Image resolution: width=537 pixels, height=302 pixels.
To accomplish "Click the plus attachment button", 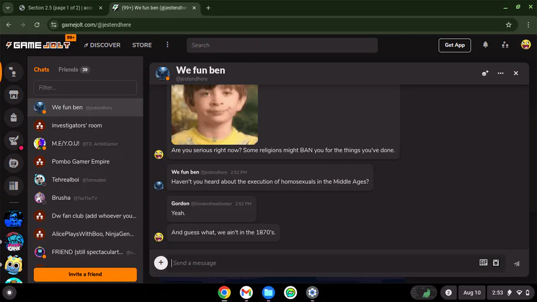I will (161, 263).
